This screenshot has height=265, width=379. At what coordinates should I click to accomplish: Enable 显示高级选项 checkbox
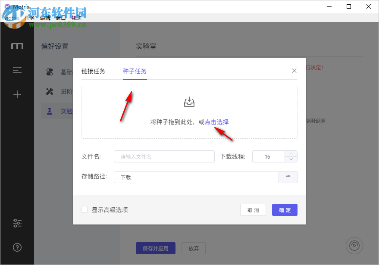[85, 210]
